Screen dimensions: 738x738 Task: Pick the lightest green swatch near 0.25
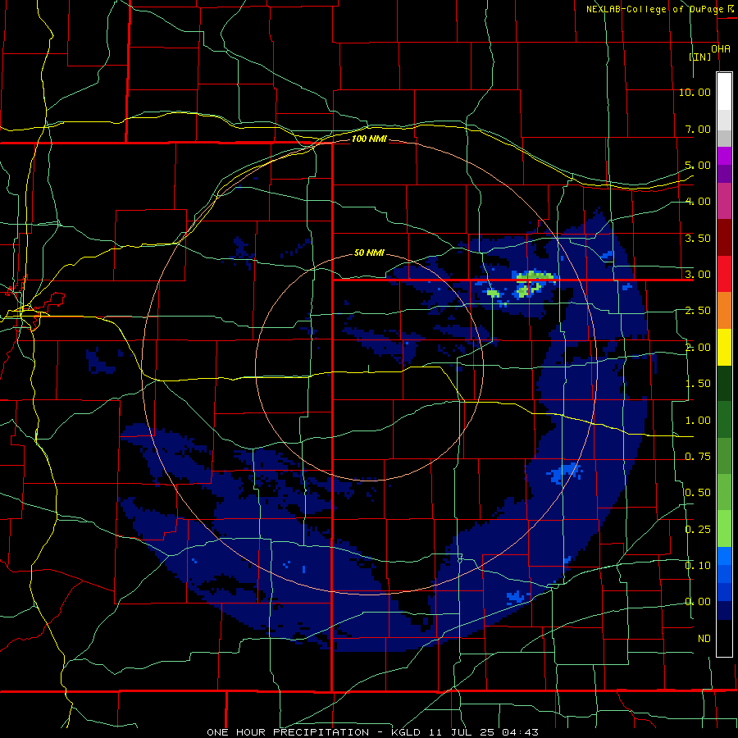coord(724,529)
